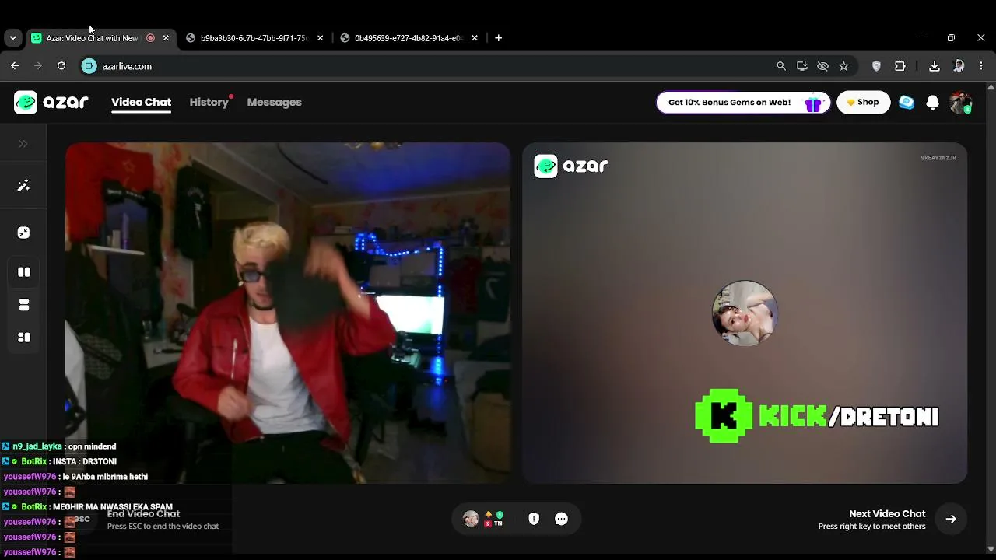996x560 pixels.
Task: Open the browser profile avatar
Action: [x=959, y=66]
